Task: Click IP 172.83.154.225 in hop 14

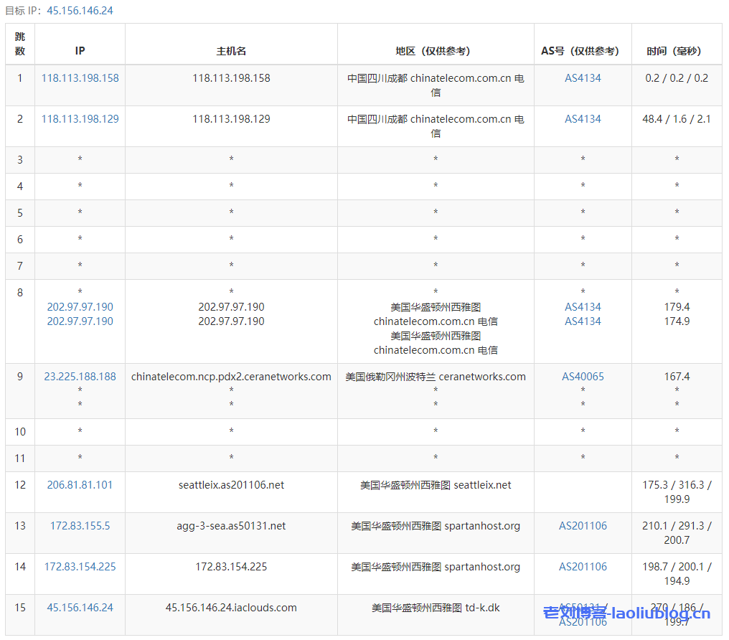Action: (x=79, y=566)
